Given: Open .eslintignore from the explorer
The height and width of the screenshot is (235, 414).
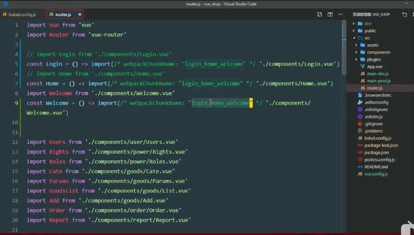Looking at the screenshot, I should click(376, 109).
